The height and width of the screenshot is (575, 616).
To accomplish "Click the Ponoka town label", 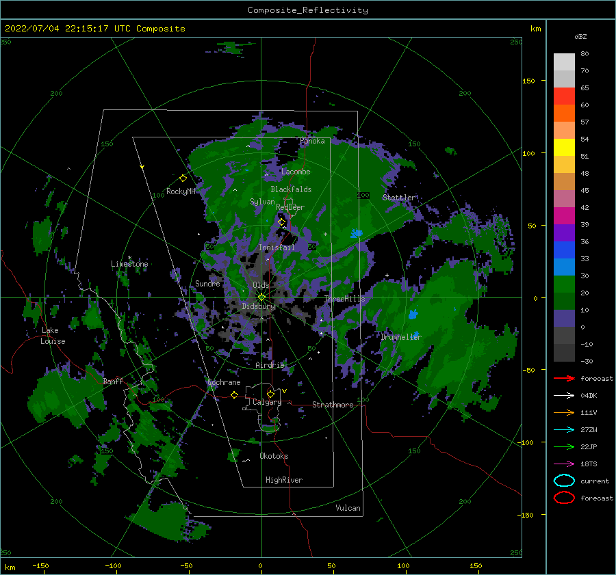I will click(312, 141).
